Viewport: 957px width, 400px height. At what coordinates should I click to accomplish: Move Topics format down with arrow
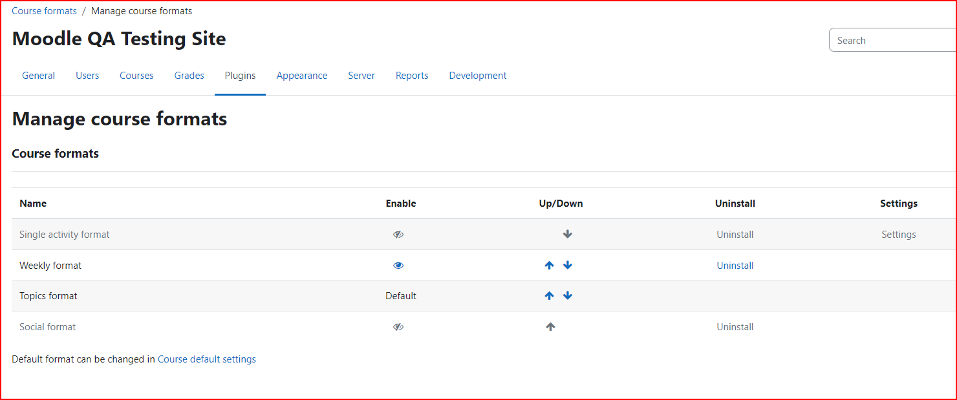coord(568,296)
